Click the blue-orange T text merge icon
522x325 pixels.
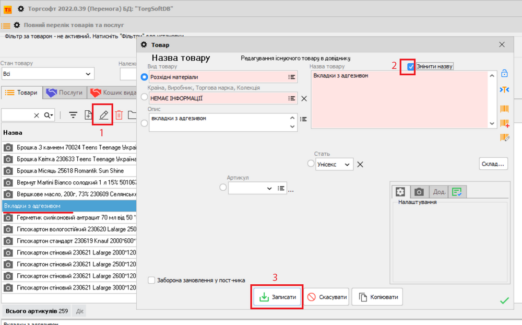point(504,90)
